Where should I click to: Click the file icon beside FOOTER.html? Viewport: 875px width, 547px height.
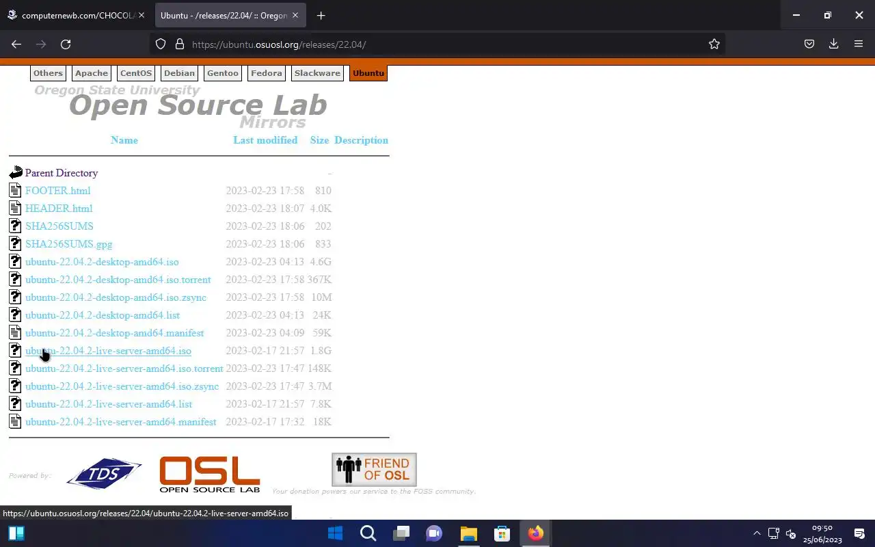coord(15,190)
